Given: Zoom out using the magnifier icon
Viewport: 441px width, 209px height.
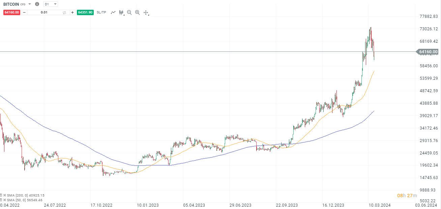Looking at the screenshot, I should click(x=129, y=12).
